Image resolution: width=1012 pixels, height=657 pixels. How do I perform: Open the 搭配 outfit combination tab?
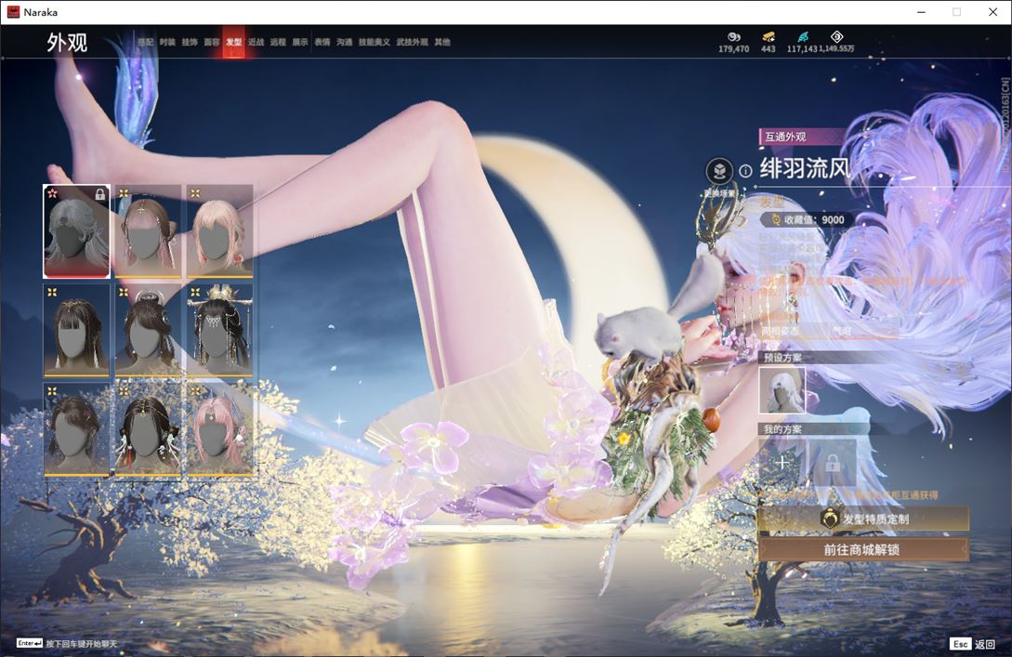coord(145,42)
